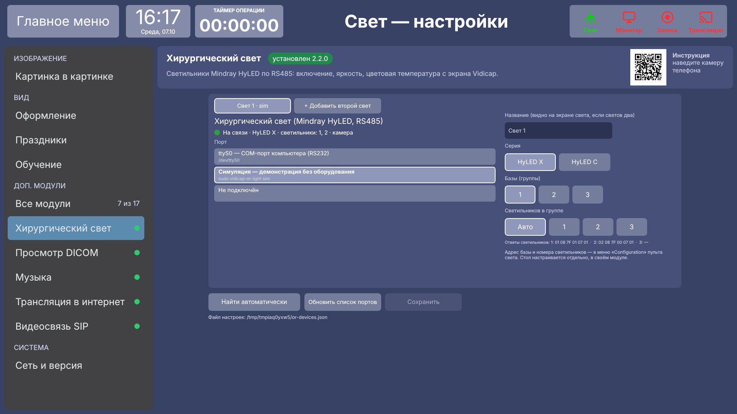Click Добавить второй свет button
The height and width of the screenshot is (414, 737).
[x=337, y=106]
